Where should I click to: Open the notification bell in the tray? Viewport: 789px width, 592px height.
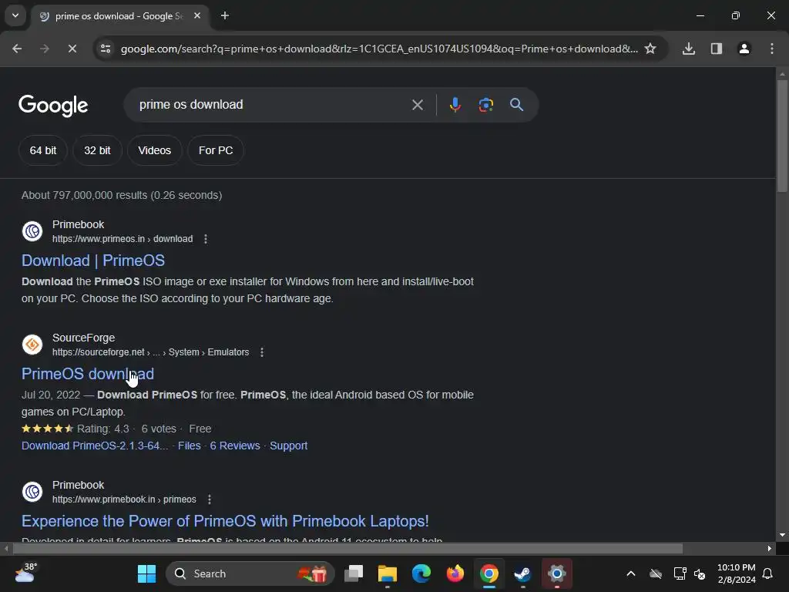(x=768, y=573)
